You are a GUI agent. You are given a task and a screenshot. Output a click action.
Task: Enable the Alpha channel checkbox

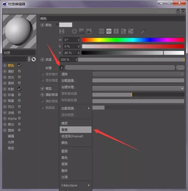pyautogui.click(x=19, y=119)
